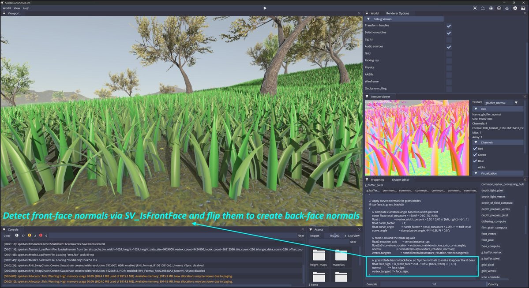Switch to the World tab

click(x=375, y=13)
